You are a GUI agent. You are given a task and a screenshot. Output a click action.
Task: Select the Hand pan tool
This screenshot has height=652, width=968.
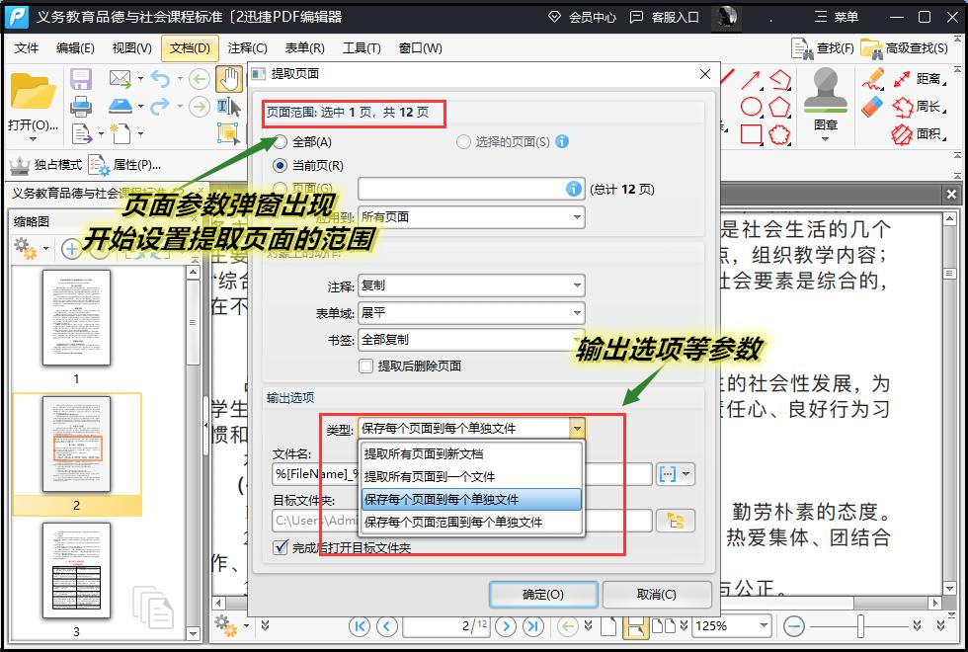pyautogui.click(x=229, y=79)
